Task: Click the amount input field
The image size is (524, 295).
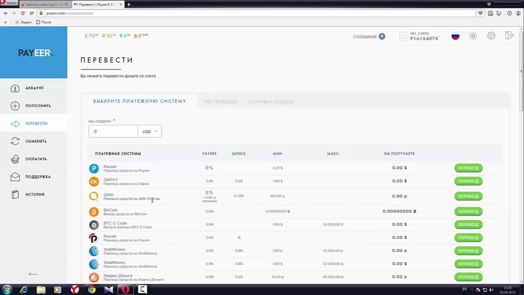Action: (x=113, y=132)
